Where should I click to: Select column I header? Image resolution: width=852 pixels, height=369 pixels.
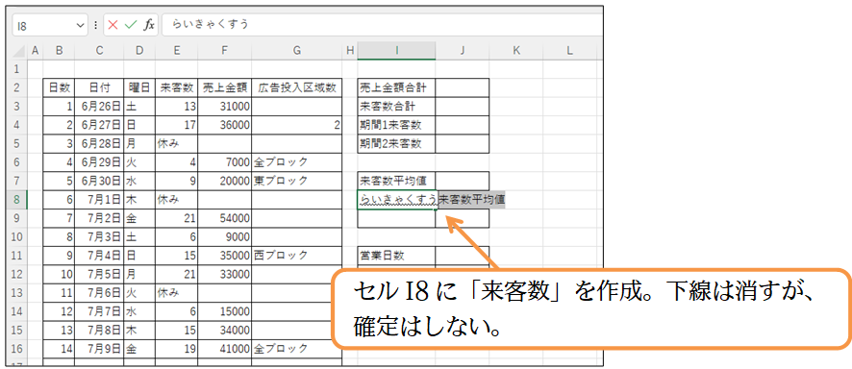396,51
